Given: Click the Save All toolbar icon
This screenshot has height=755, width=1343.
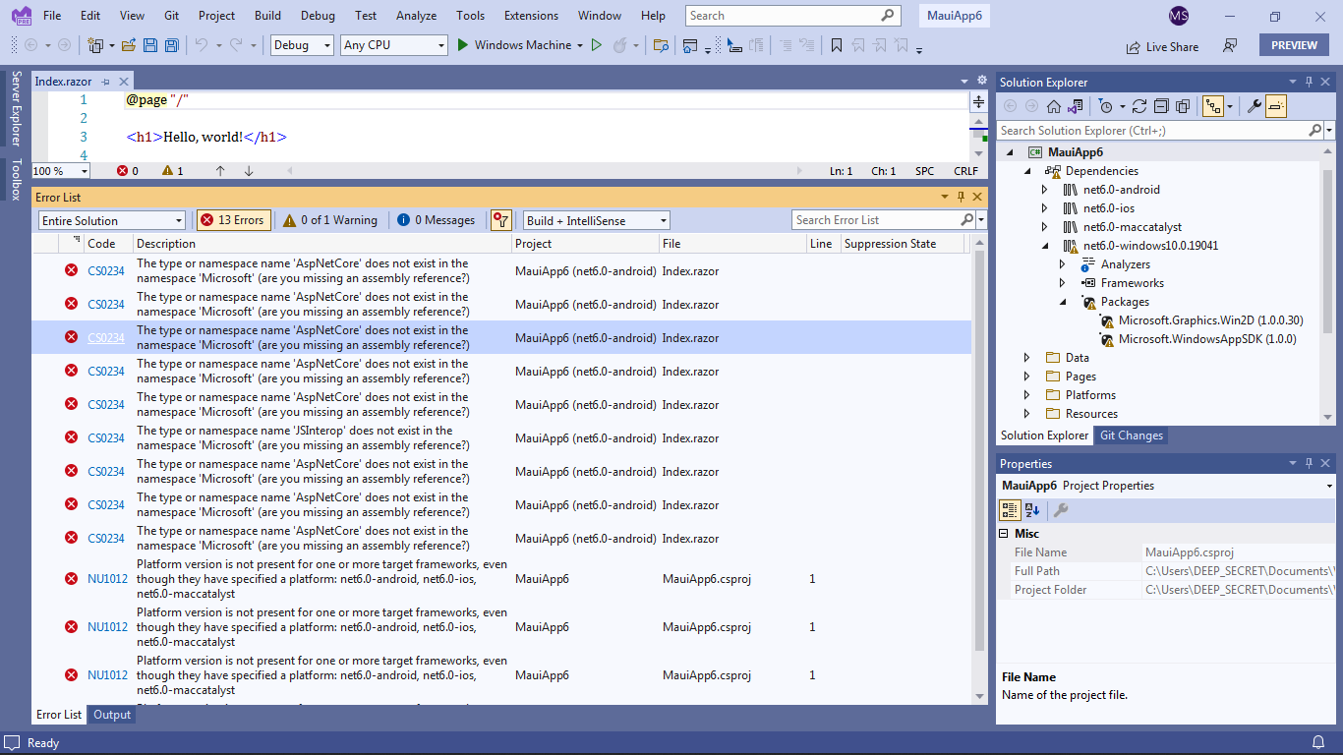Looking at the screenshot, I should tap(171, 45).
